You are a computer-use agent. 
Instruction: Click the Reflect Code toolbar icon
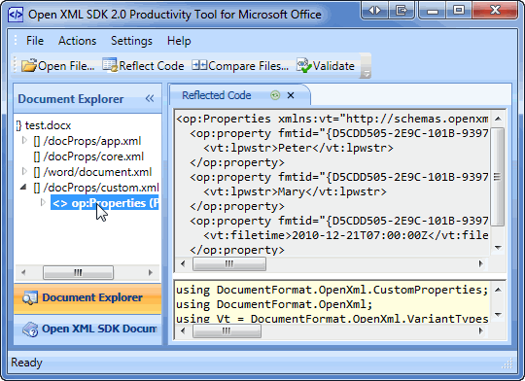[x=110, y=65]
